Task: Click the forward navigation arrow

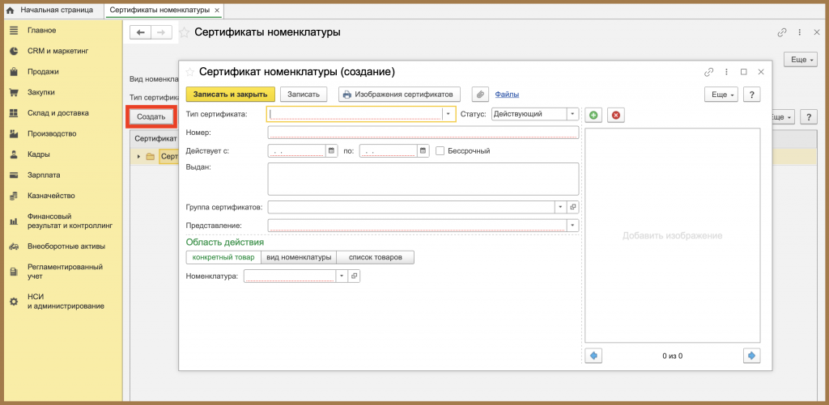Action: [161, 32]
